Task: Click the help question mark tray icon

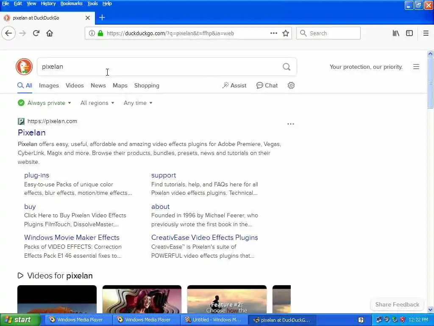Action: click(x=361, y=320)
